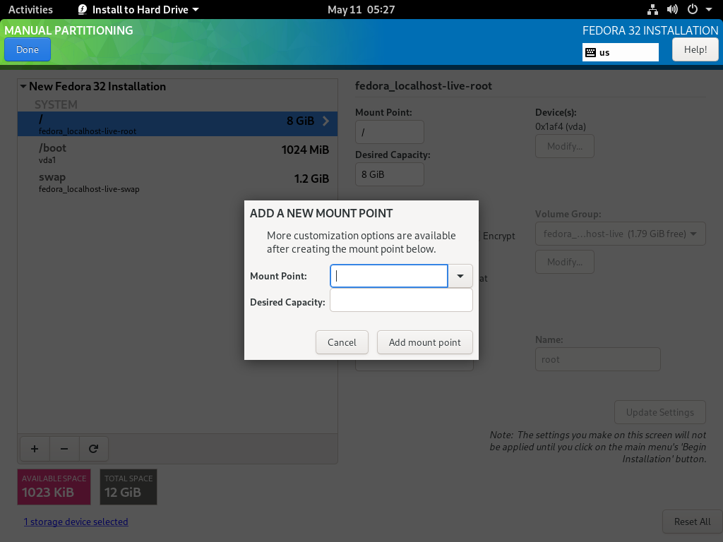Click the reload storage configuration icon
The height and width of the screenshot is (542, 723).
[x=94, y=449]
